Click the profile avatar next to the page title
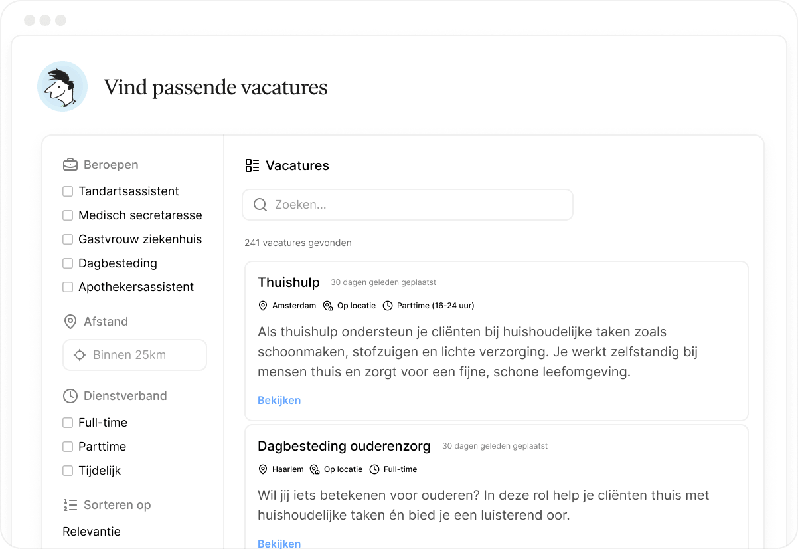Screen dimensions: 798x549 tap(62, 86)
